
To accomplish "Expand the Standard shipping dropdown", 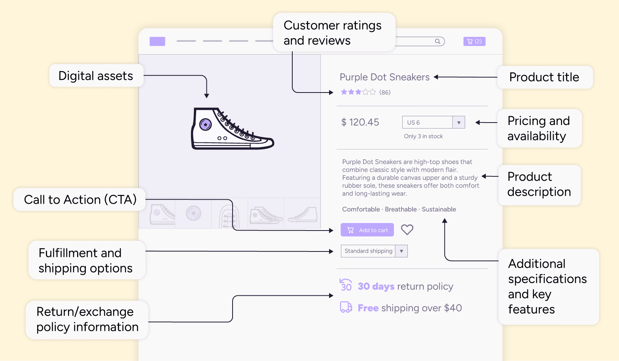I will pos(374,251).
